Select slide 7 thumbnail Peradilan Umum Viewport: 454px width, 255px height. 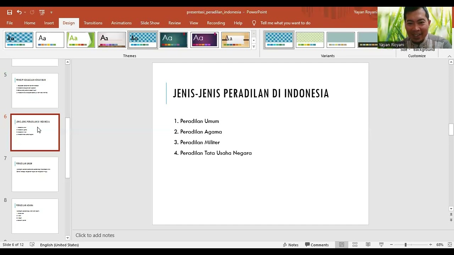tap(35, 174)
